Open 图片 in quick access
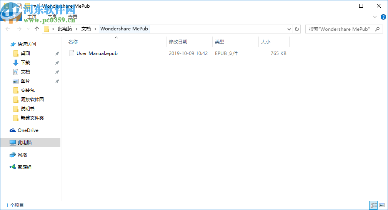 coord(25,81)
